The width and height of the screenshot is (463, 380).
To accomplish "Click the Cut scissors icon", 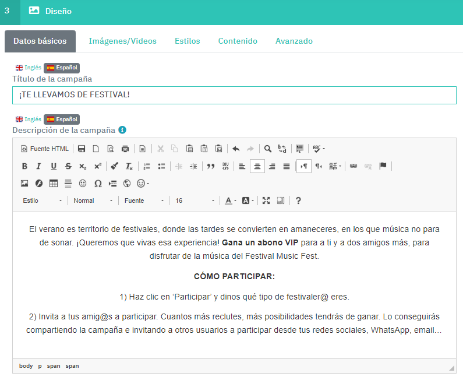I will point(160,149).
